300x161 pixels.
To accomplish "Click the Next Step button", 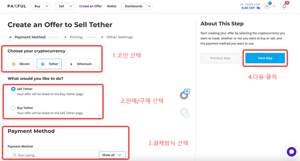I will (x=265, y=58).
